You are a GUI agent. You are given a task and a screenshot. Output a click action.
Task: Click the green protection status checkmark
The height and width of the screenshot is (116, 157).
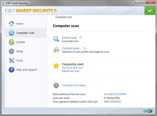click(150, 11)
